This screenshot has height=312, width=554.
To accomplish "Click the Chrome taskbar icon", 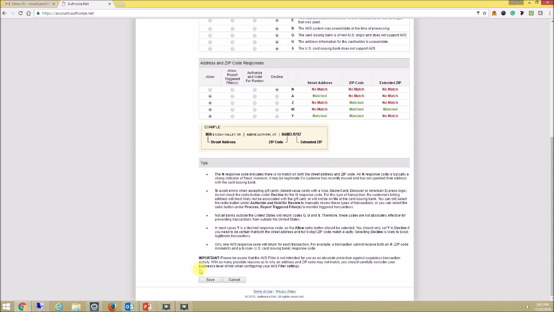I will pyautogui.click(x=22, y=307).
